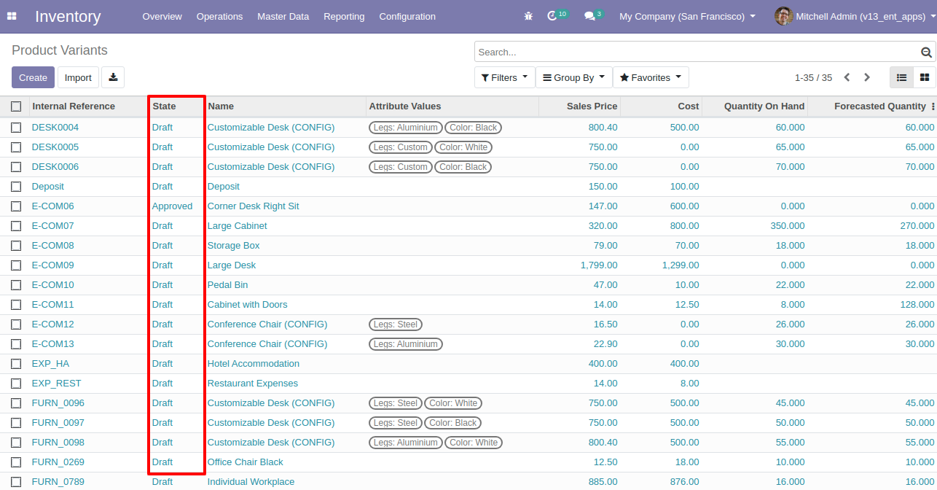Viewport: 937px width, 490px height.
Task: Open the My Company (San Francisco) selector
Action: [687, 16]
